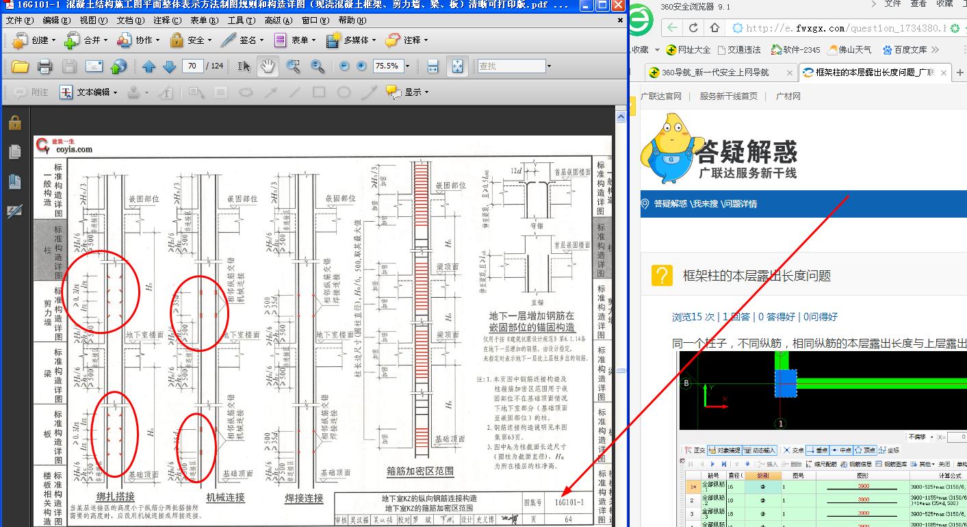Open a new browser tab

[959, 73]
